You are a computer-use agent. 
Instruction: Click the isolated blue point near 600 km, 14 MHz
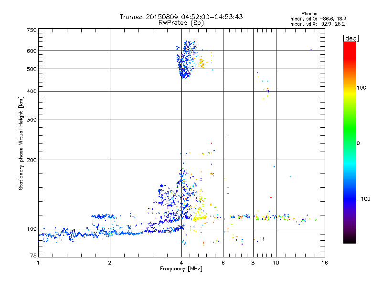pos(311,50)
